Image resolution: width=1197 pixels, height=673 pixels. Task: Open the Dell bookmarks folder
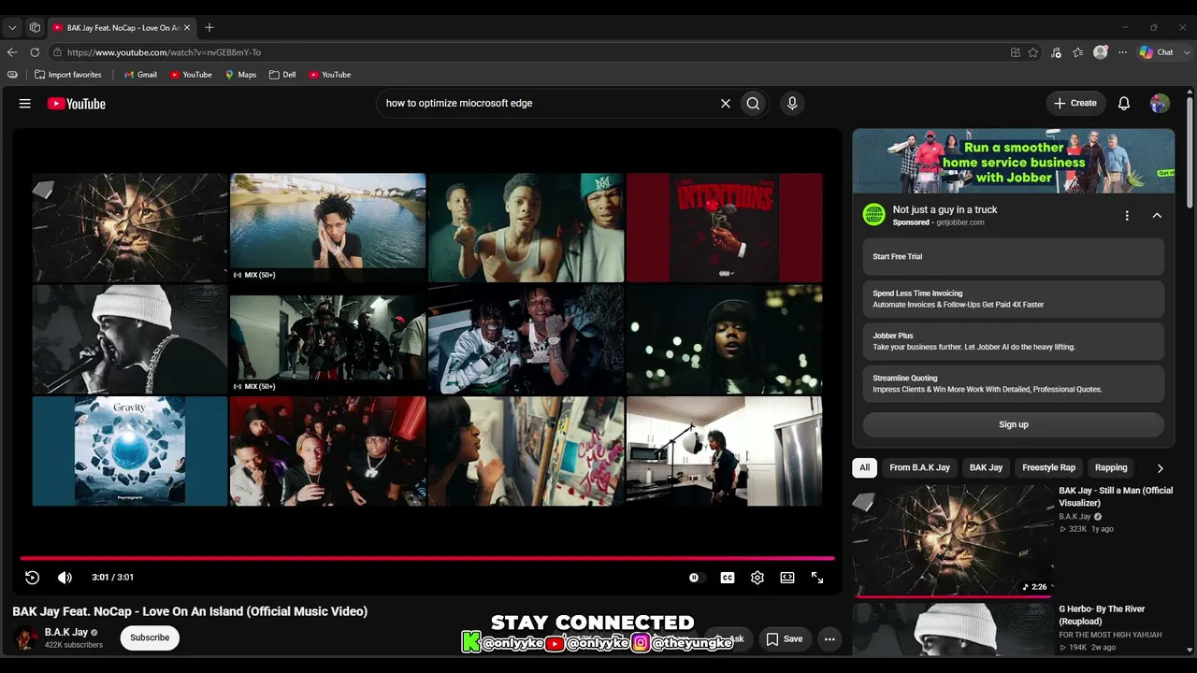(282, 75)
